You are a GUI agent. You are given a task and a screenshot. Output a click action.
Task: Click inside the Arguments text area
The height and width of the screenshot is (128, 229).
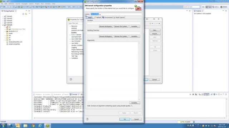[x=113, y=71]
